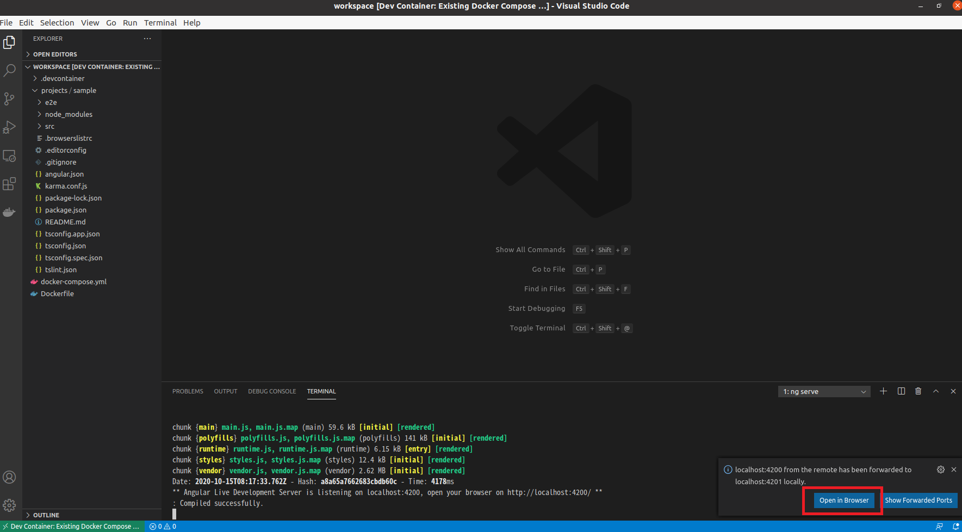Click the Show Forwarded Ports button
The image size is (962, 532).
(918, 500)
